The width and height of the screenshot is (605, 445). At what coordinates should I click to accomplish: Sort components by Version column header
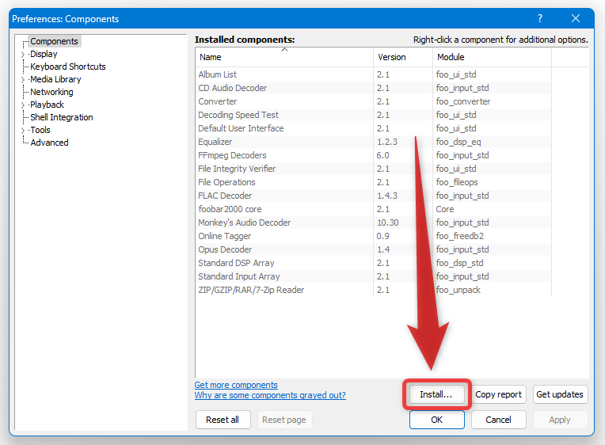click(403, 57)
